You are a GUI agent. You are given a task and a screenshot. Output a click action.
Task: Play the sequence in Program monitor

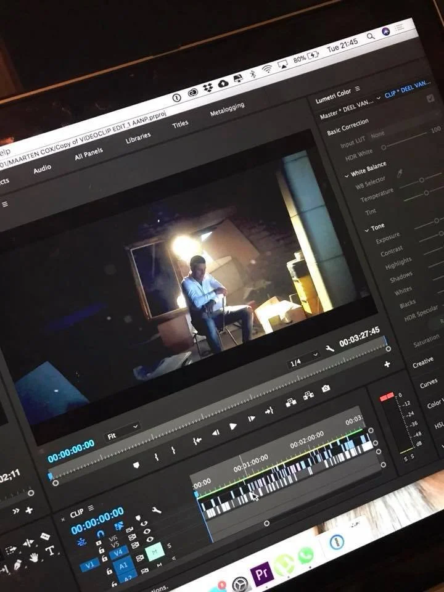pyautogui.click(x=233, y=426)
